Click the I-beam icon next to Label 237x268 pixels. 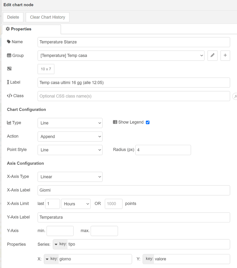pos(9,82)
